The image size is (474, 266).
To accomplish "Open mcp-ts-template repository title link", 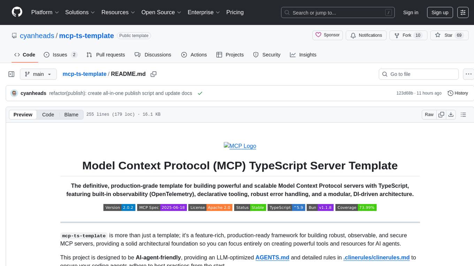I will pyautogui.click(x=86, y=36).
